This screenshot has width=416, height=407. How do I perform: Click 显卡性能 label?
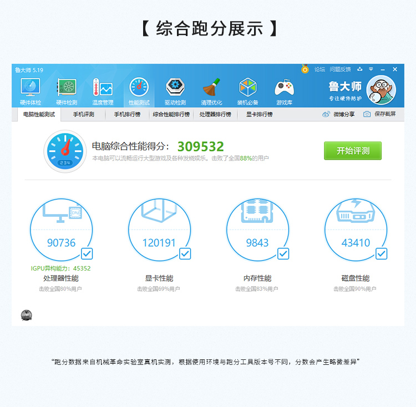click(159, 278)
